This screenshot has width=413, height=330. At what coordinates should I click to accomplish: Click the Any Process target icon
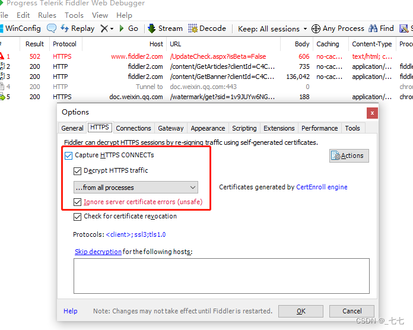(316, 28)
